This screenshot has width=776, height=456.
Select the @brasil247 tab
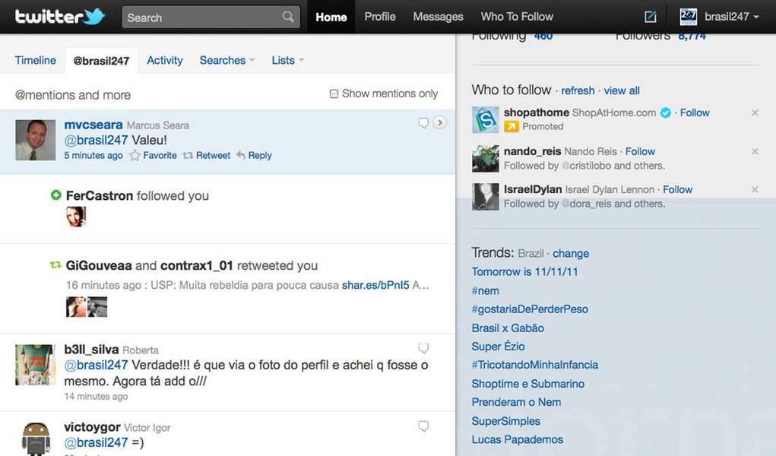click(x=101, y=61)
